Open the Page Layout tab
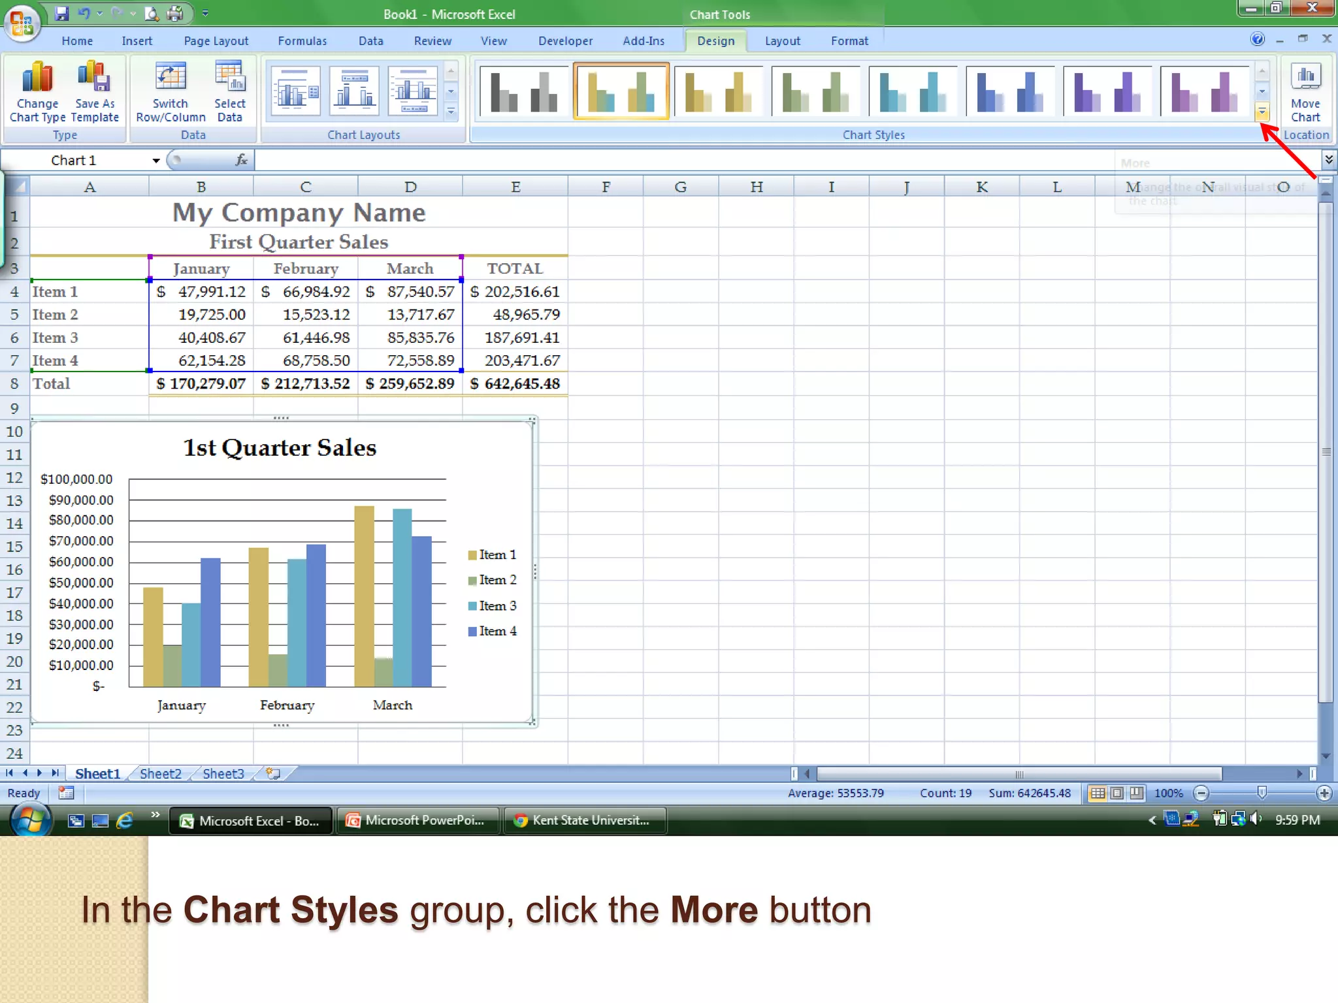This screenshot has height=1003, width=1338. (216, 40)
